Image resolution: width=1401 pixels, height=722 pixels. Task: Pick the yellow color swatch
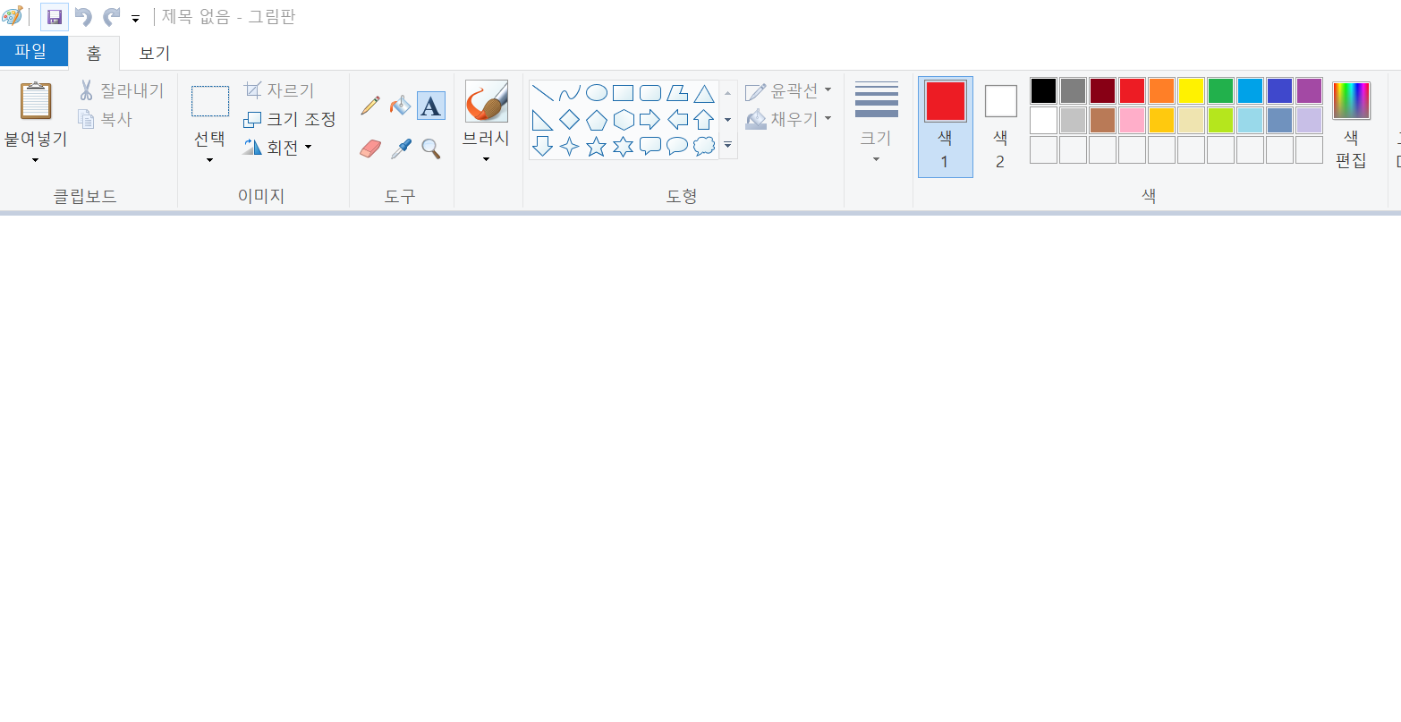tap(1191, 90)
